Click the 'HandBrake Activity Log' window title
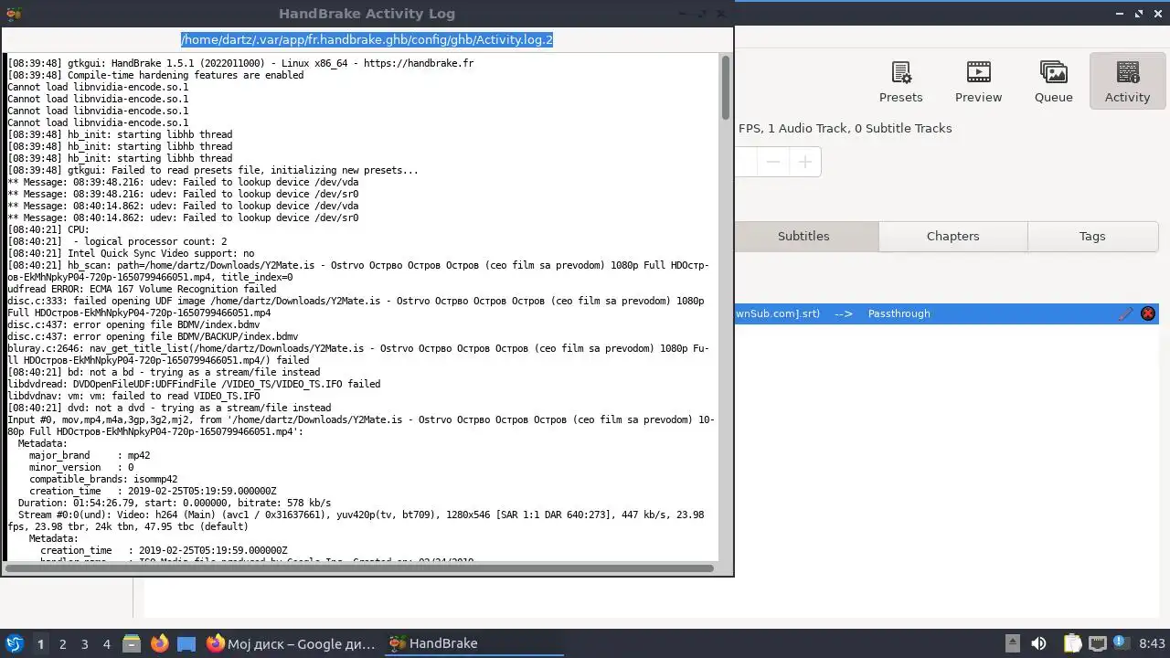Viewport: 1170px width, 658px height. [x=367, y=14]
